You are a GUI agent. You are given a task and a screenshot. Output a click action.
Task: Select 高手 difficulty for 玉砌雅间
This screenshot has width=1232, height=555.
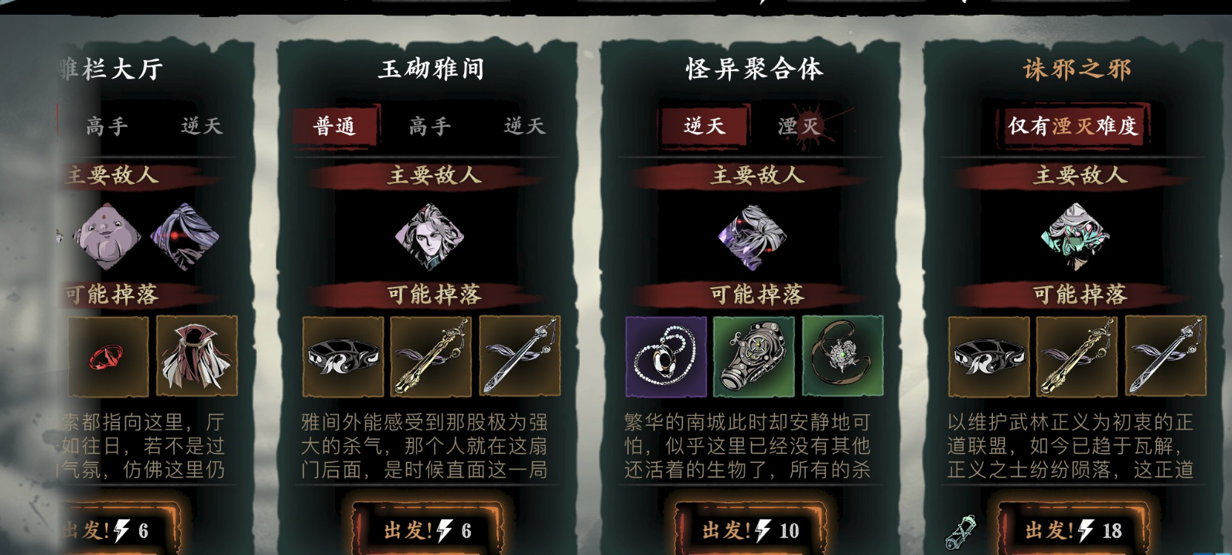pyautogui.click(x=430, y=125)
